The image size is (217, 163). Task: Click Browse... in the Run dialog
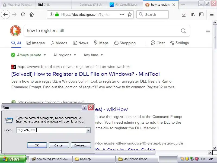pyautogui.click(x=81, y=145)
